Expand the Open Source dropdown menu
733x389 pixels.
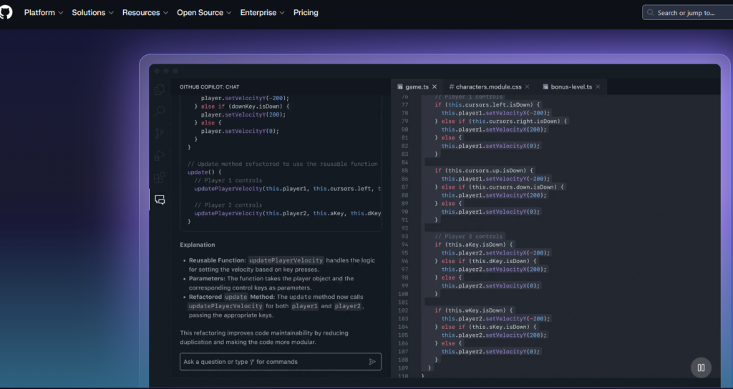pos(204,13)
